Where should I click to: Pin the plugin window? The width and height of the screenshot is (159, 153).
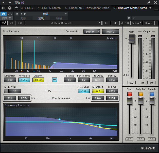coord(149,3)
